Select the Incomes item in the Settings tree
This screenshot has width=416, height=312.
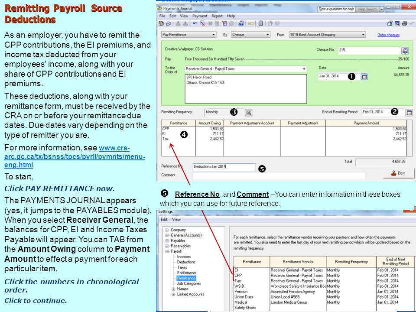184,257
